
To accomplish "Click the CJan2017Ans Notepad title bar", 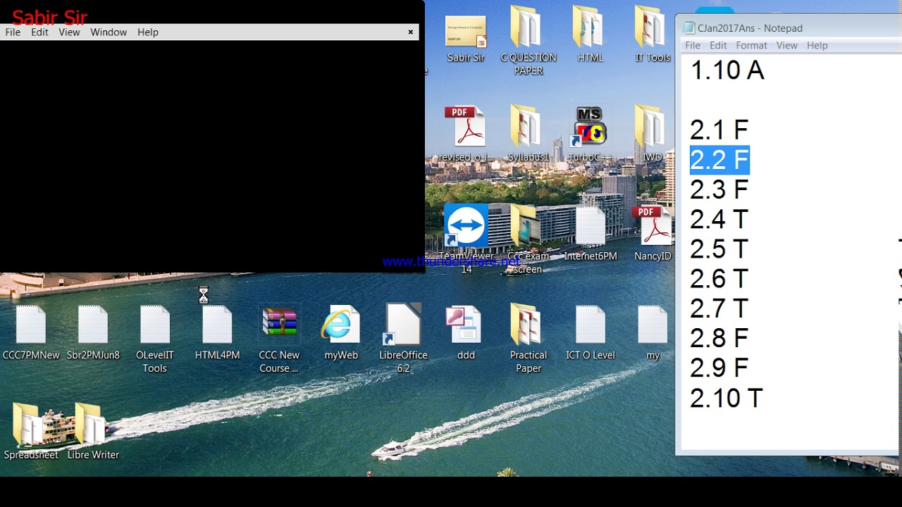I will (x=789, y=28).
